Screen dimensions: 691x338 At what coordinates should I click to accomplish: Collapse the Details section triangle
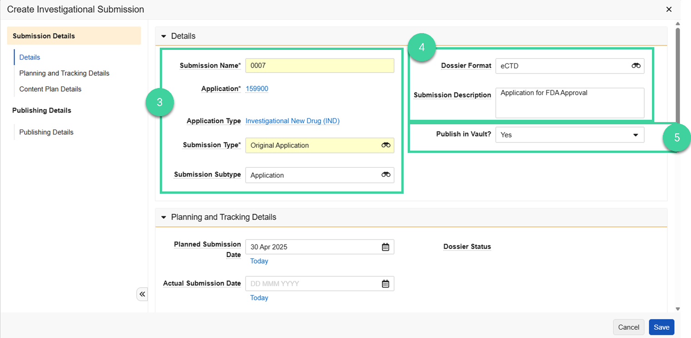[164, 36]
